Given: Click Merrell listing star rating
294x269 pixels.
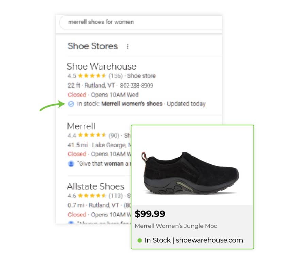Looking at the screenshot, I should pyautogui.click(x=92, y=135).
